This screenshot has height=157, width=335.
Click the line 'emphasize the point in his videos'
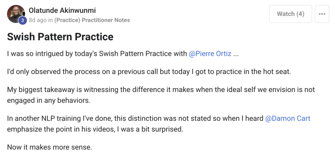pos(95,129)
